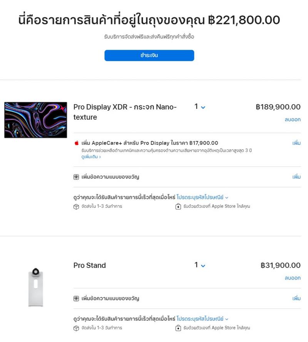This screenshot has height=342, width=308.
Task: Click Pro Stand shipping box icon
Action: [76, 328]
